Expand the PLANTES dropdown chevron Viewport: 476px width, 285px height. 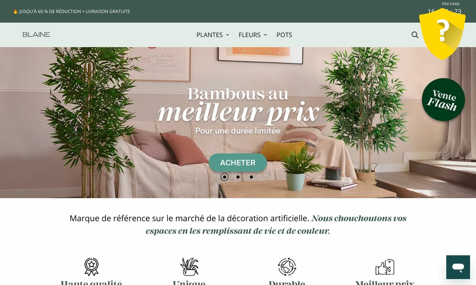228,35
